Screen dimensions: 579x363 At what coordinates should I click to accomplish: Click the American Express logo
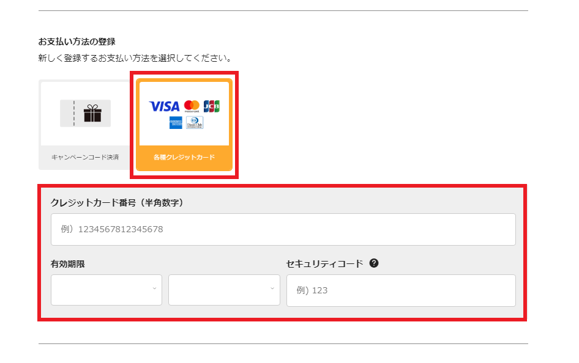point(176,123)
